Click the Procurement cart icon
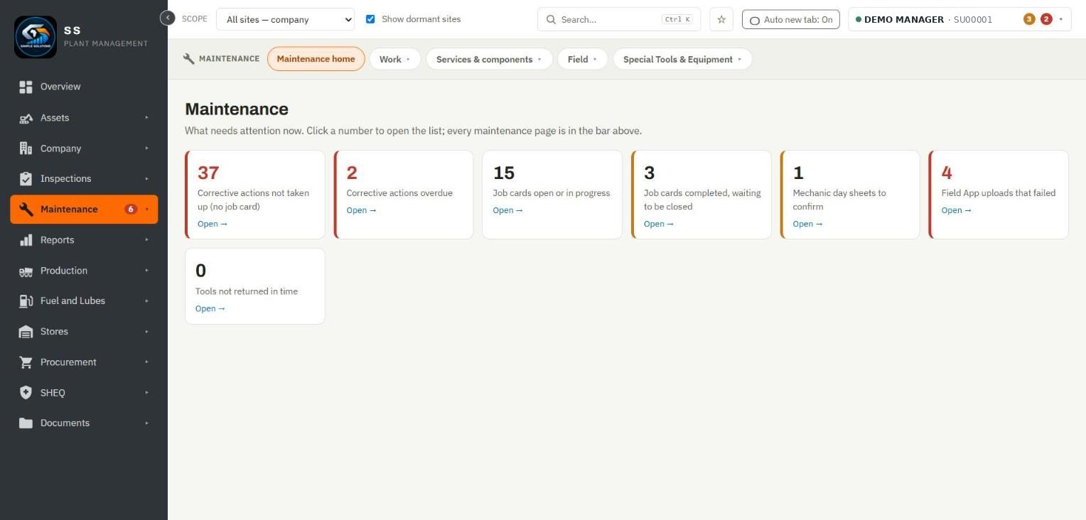 [26, 362]
